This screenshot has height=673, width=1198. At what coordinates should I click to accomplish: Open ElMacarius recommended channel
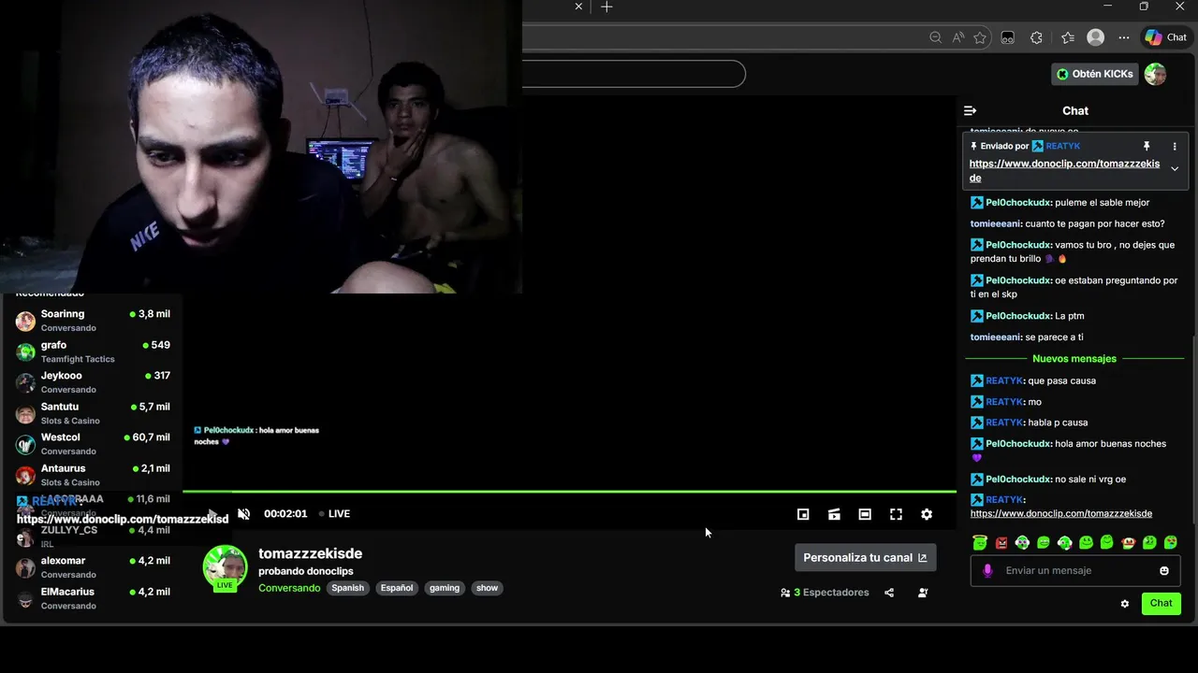[x=93, y=598]
